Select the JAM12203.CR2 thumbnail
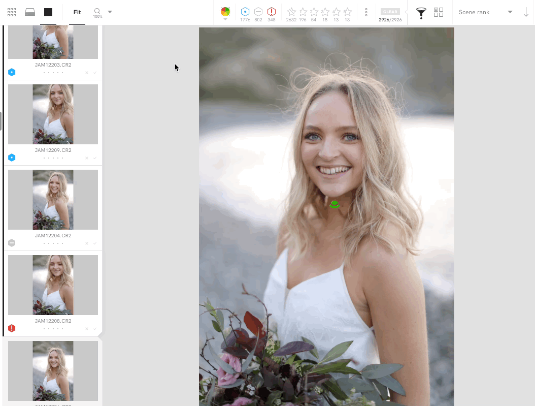This screenshot has height=406, width=535. (53, 42)
